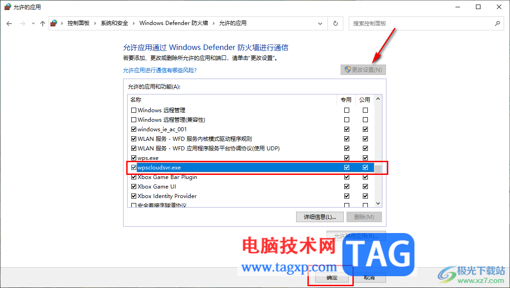Screen dimensions: 510x288
Task: Toggle 专用 box for wps.exe
Action: [347, 158]
